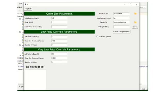This screenshot has height=92, width=165.
Task: Select Number of Orders field showing 4
Action: [x=59, y=45]
